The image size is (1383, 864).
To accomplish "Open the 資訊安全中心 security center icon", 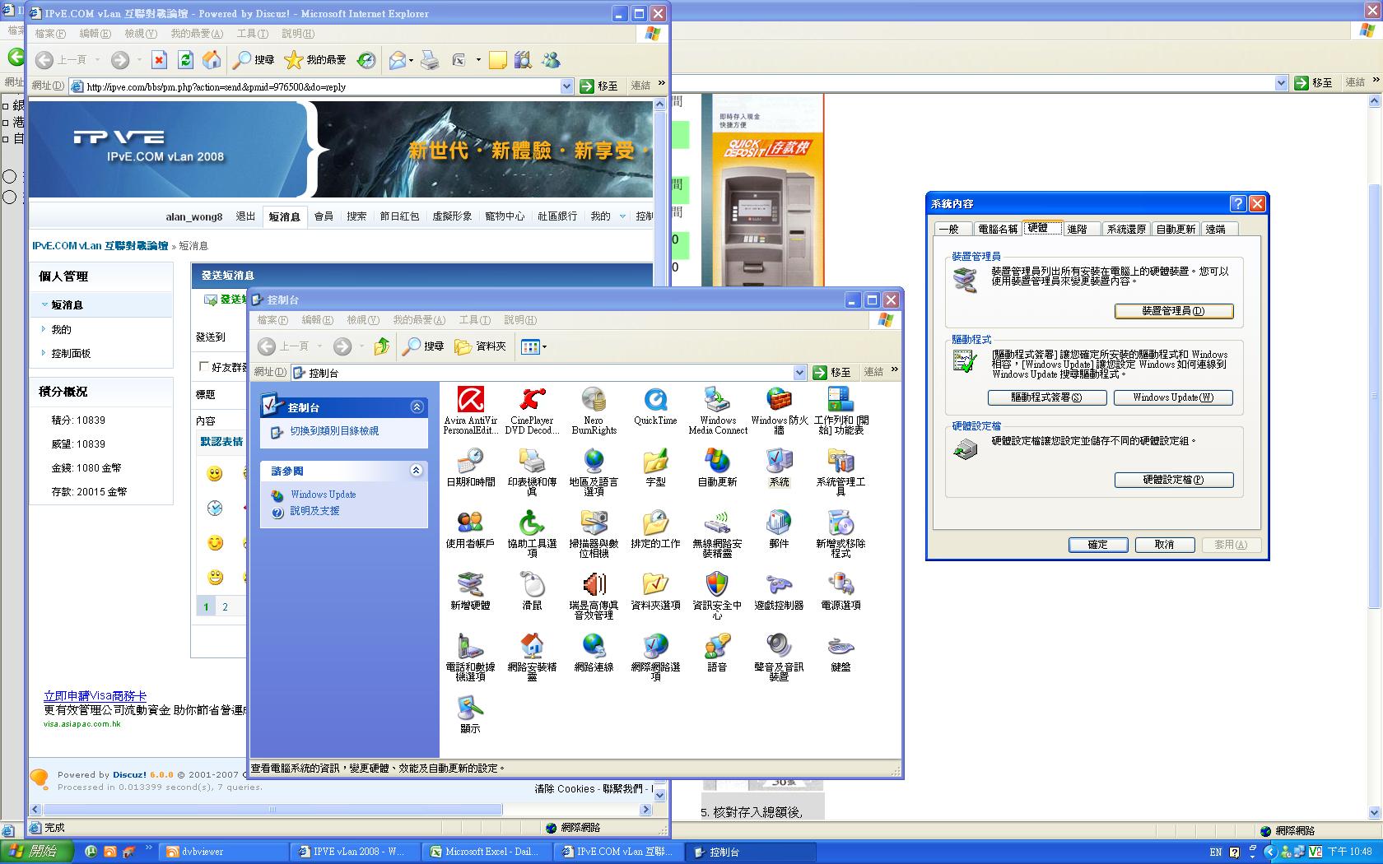I will (x=717, y=586).
